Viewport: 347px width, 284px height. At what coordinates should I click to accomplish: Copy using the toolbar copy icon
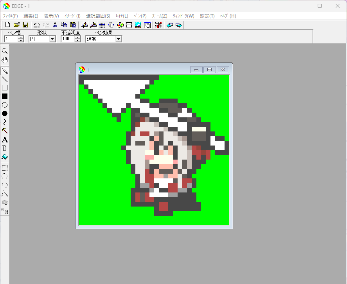(64, 25)
